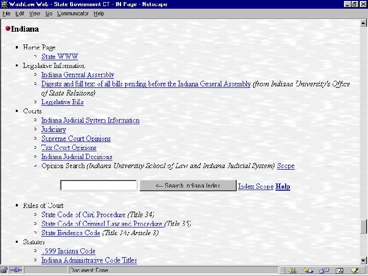Image resolution: width=368 pixels, height=276 pixels.
Task: Open Navigator from the component bar
Action: pyautogui.click(x=292, y=270)
